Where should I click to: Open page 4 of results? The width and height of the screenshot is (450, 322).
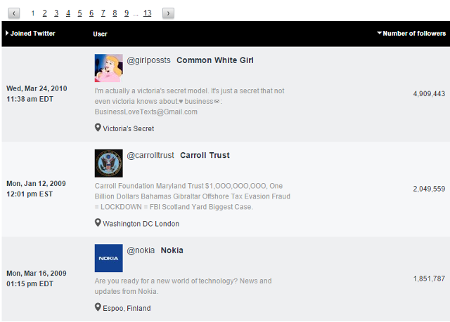[x=68, y=13]
